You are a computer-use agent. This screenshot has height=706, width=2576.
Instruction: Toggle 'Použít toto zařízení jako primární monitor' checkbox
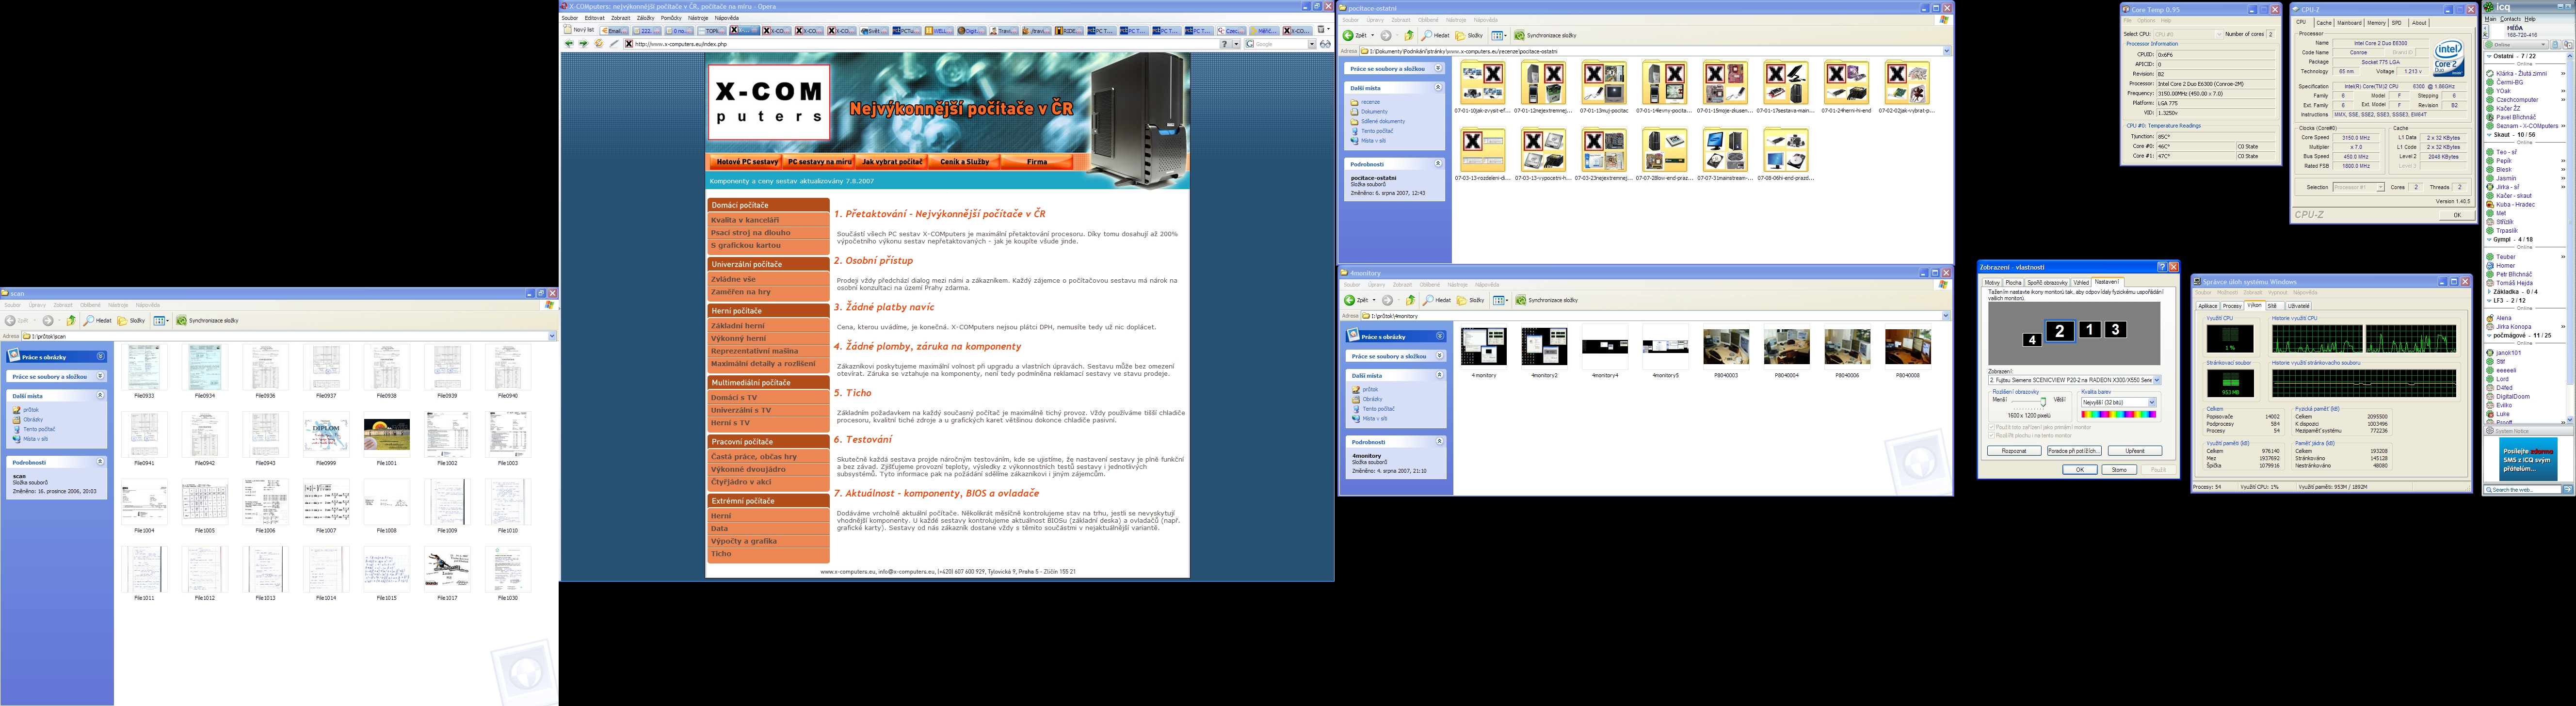[x=1992, y=427]
